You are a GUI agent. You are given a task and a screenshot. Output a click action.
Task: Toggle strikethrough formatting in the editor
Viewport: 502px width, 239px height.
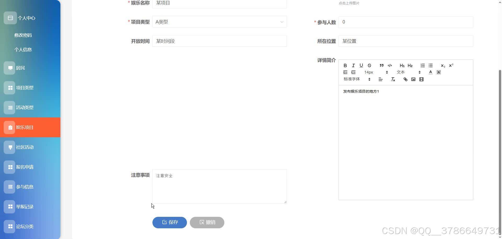pyautogui.click(x=369, y=65)
